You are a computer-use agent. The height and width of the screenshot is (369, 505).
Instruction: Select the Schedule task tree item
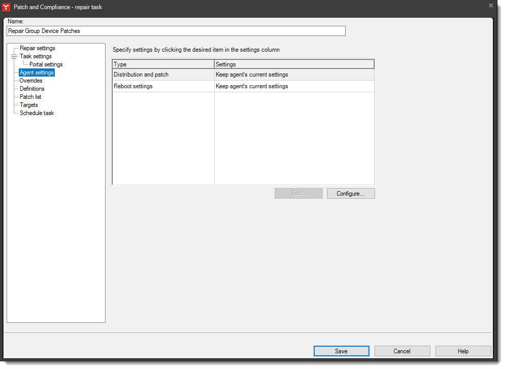click(37, 113)
